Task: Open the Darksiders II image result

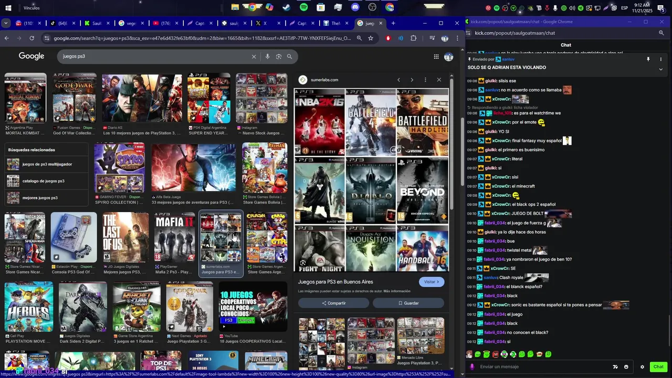Action: point(83,307)
